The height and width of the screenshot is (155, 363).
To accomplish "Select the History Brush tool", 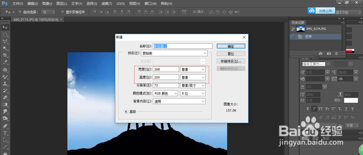I will (5, 90).
